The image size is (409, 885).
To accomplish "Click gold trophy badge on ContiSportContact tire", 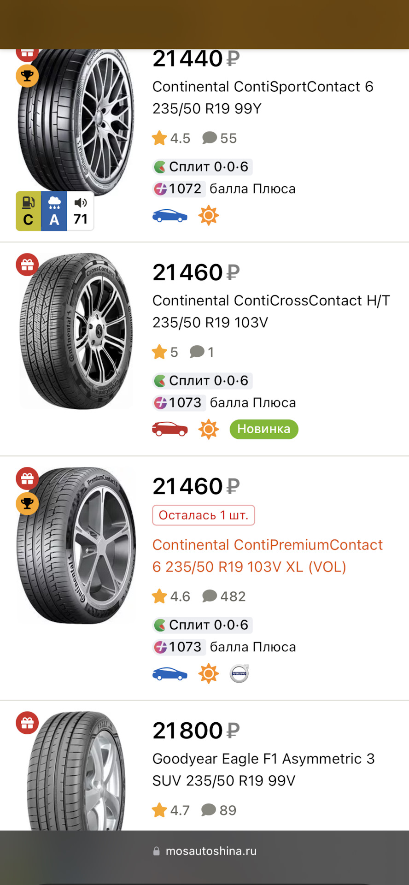I will pyautogui.click(x=27, y=76).
